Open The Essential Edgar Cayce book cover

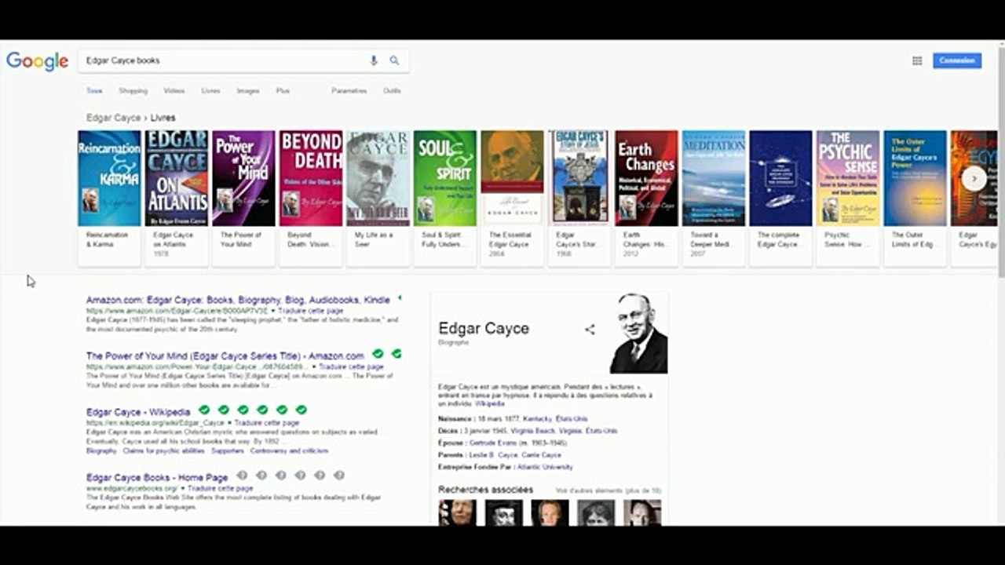pyautogui.click(x=512, y=178)
